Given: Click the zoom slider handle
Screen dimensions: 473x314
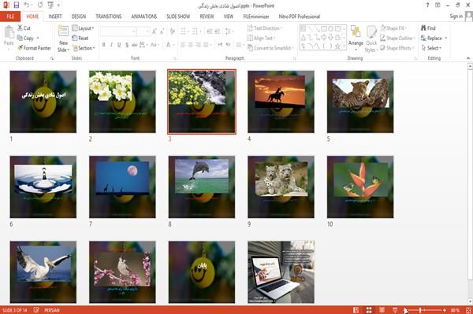Looking at the screenshot, I should tap(420, 310).
